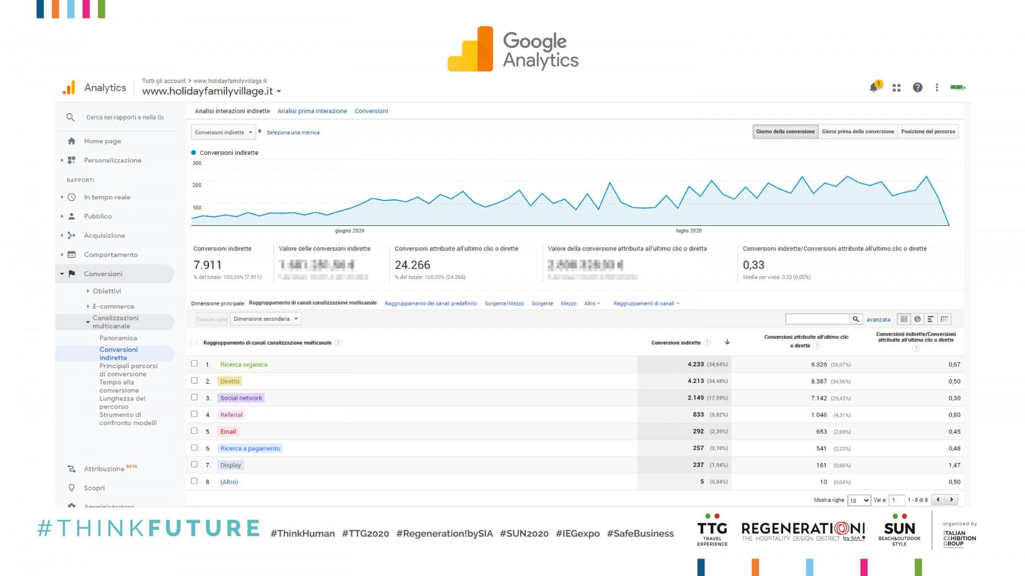The image size is (1025, 576).
Task: Click the Personalizzazione dashboard icon
Action: (x=71, y=160)
